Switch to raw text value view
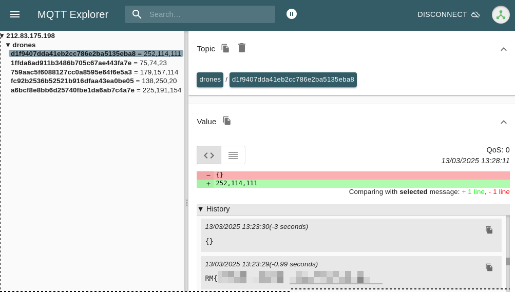Viewport: 515px width, 292px height. tap(233, 155)
